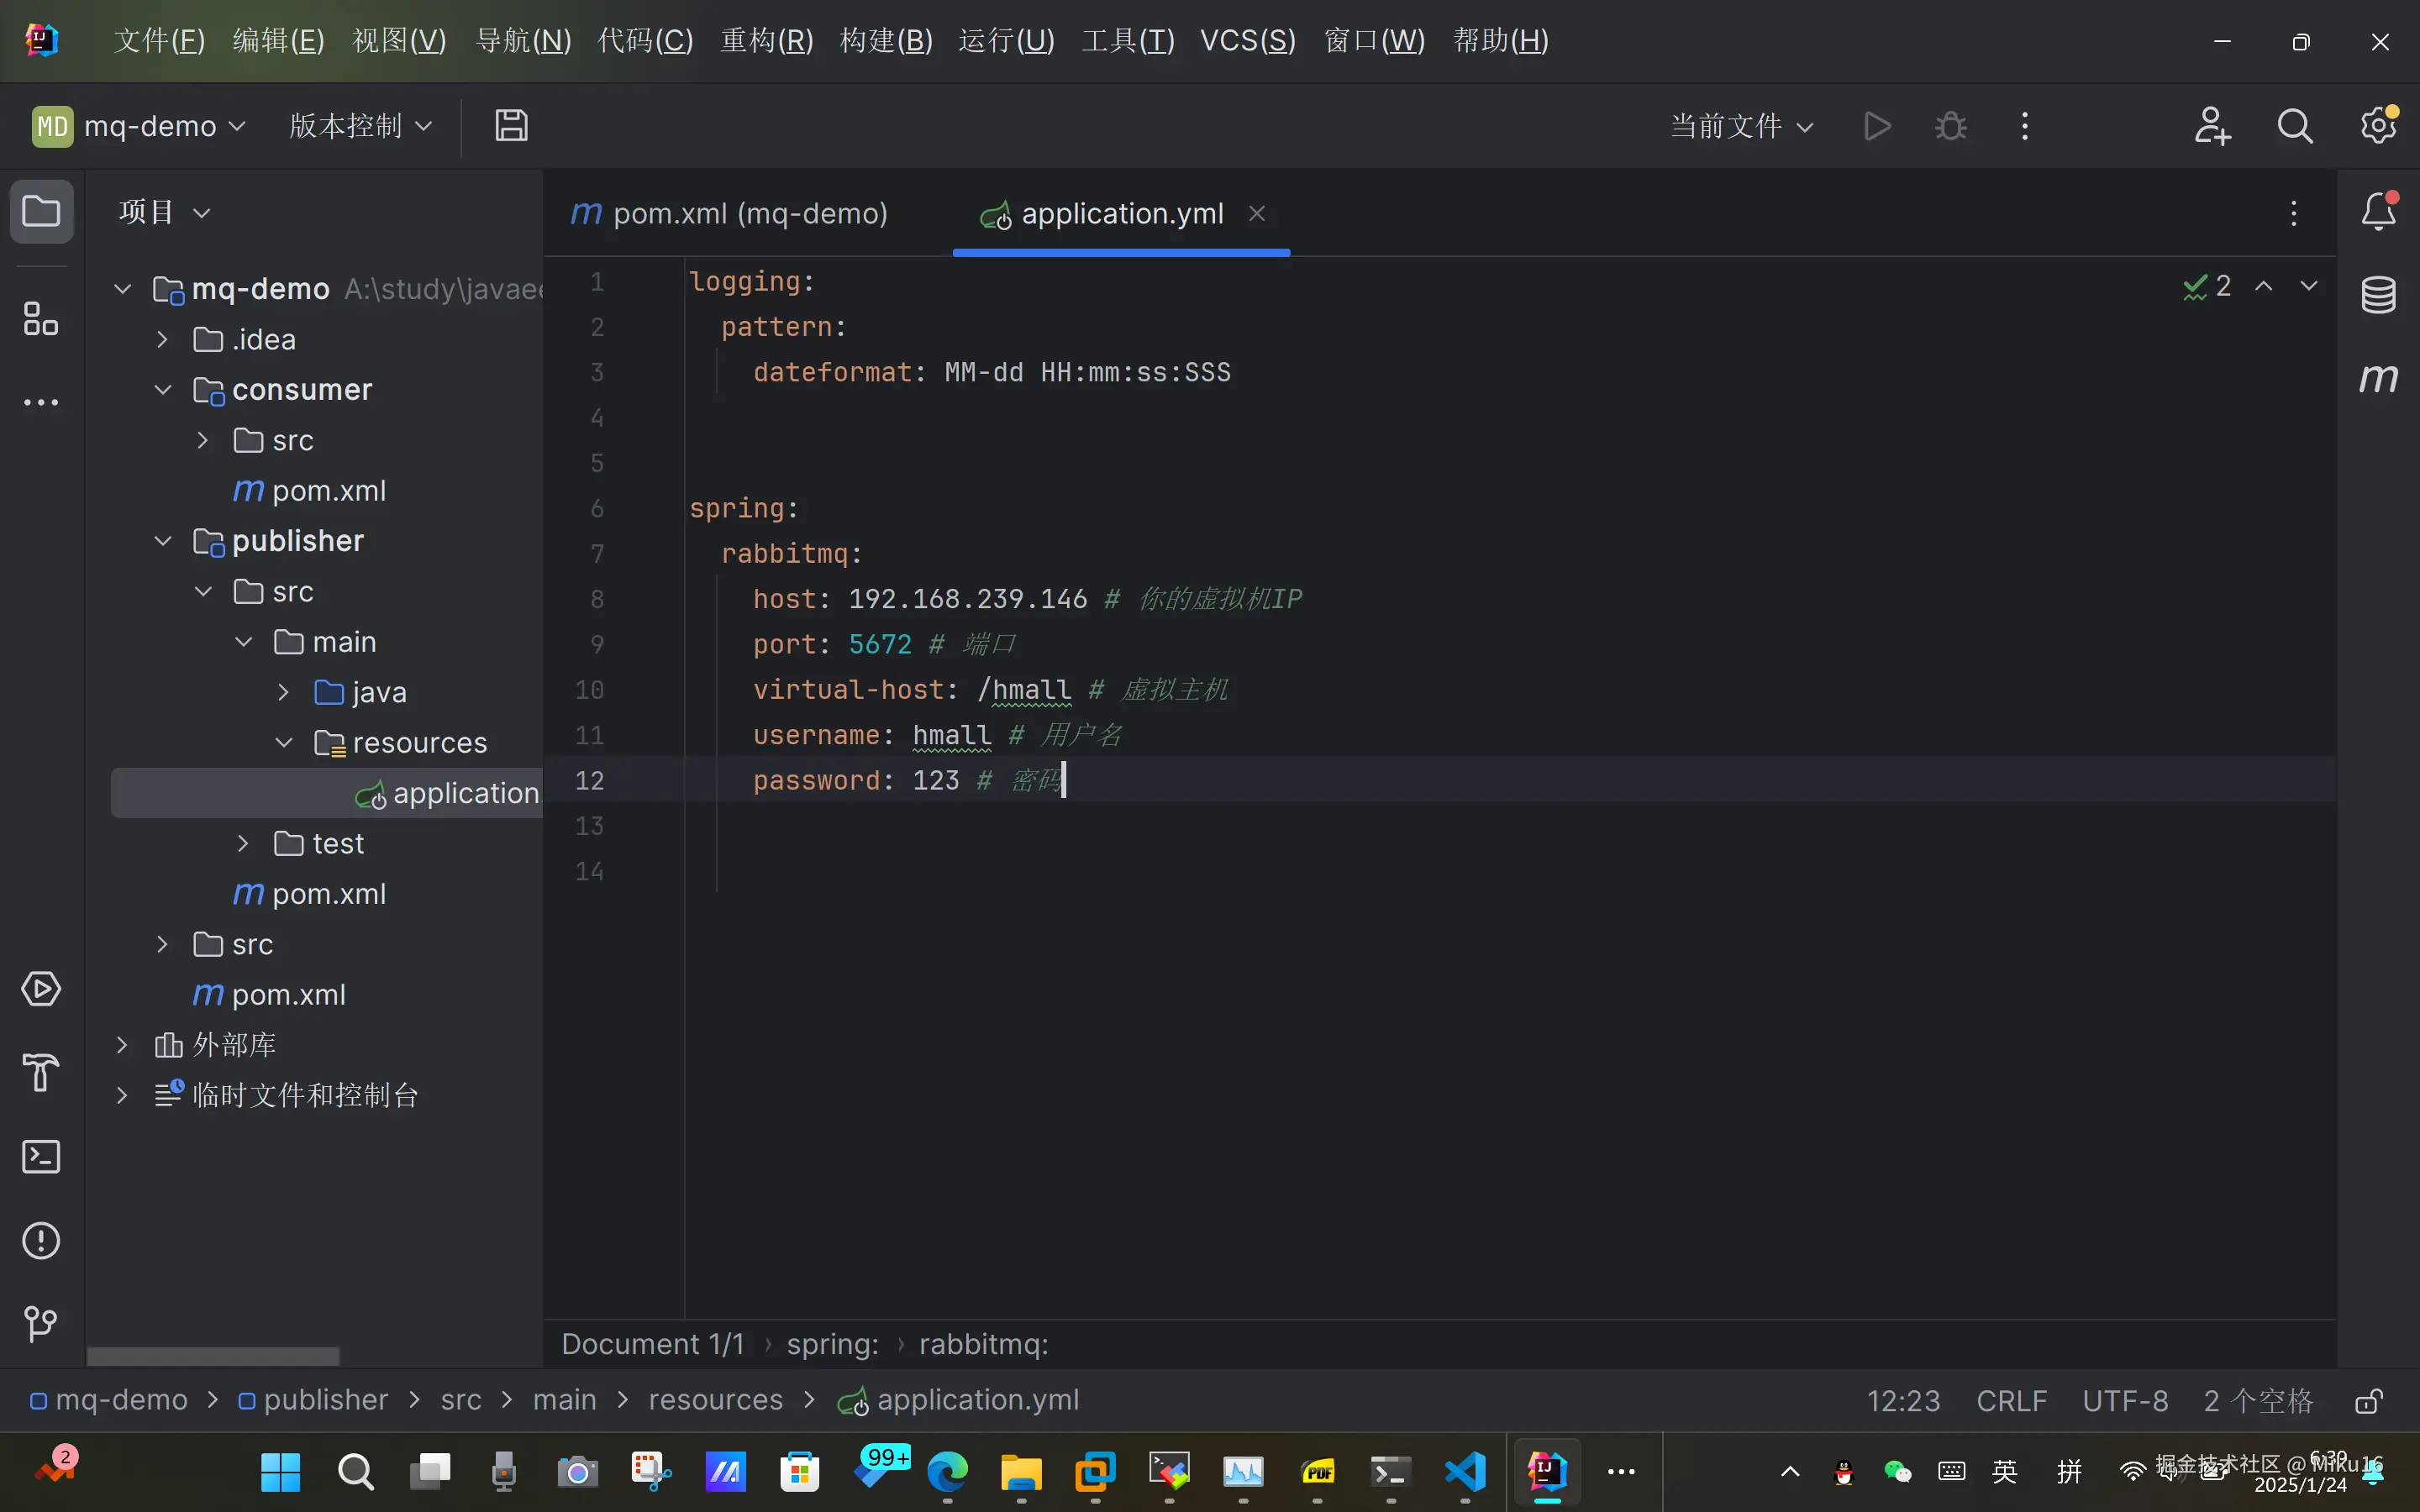Screen dimensions: 2420x1512
Task: Open the Structure tool window
Action: point(41,319)
